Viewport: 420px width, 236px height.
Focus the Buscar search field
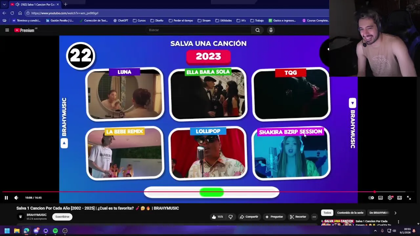point(199,30)
